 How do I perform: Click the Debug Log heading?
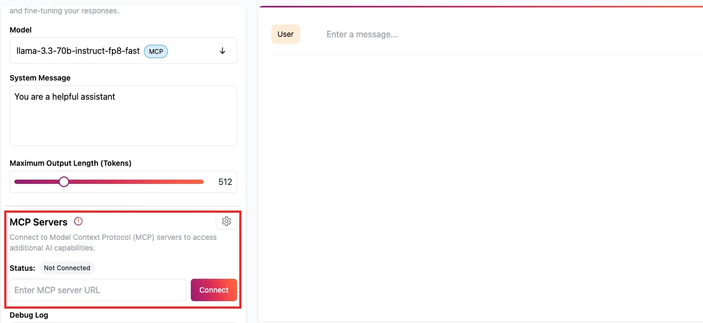29,315
